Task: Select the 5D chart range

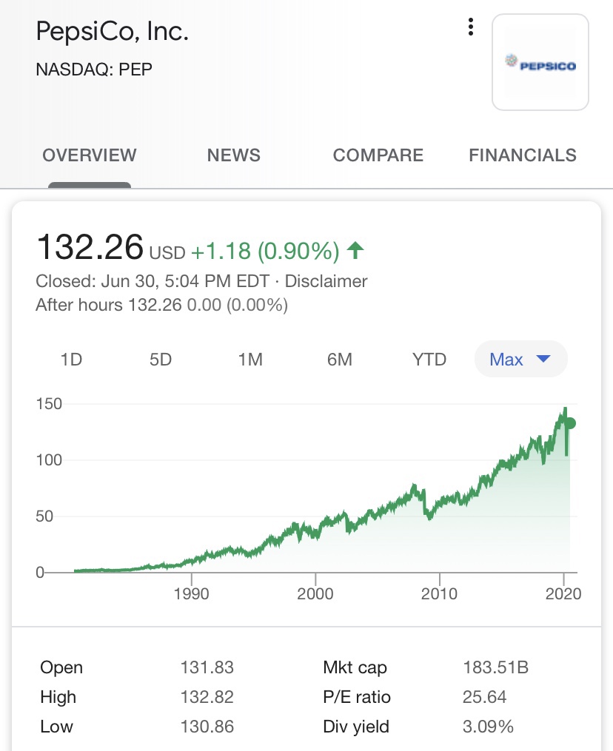Action: [x=161, y=360]
